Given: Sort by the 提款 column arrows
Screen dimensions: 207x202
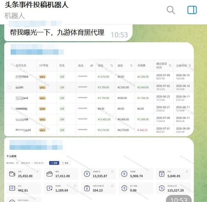Looking at the screenshot, I should click(x=132, y=66).
